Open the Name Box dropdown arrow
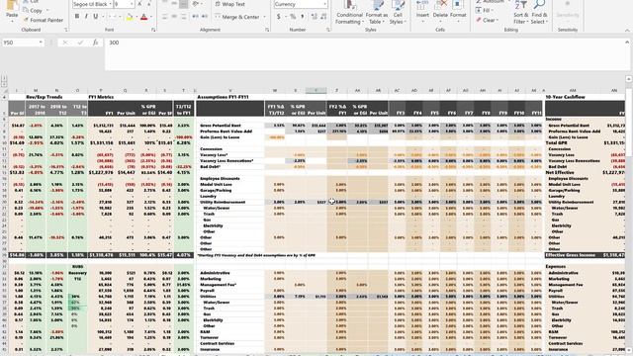Screen dimensions: 633x356 (41, 43)
